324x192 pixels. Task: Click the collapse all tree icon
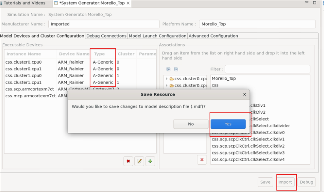coord(176,69)
